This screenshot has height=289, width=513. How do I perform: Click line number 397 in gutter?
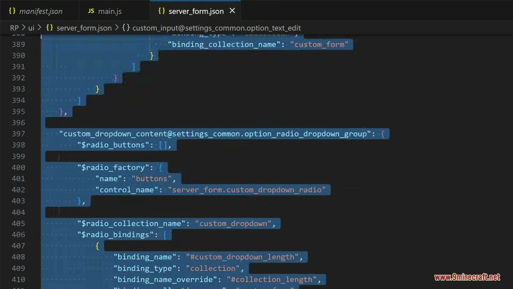pyautogui.click(x=18, y=134)
